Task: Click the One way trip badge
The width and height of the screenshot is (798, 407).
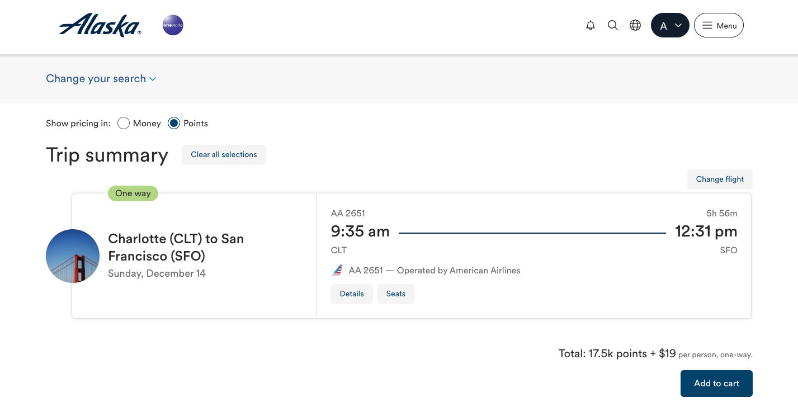Action: [133, 193]
